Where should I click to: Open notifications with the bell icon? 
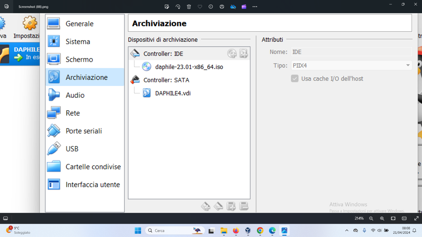pyautogui.click(x=414, y=230)
